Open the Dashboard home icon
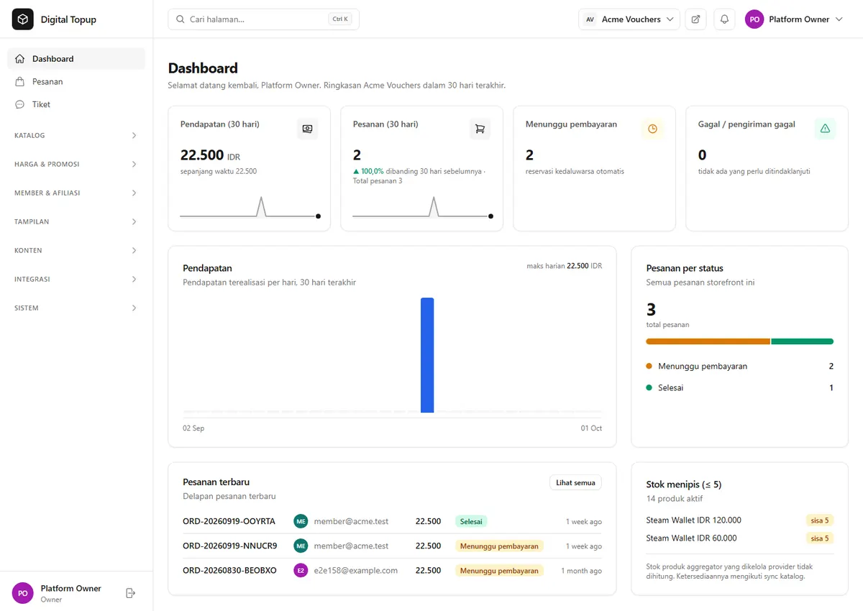This screenshot has width=863, height=611. point(20,59)
